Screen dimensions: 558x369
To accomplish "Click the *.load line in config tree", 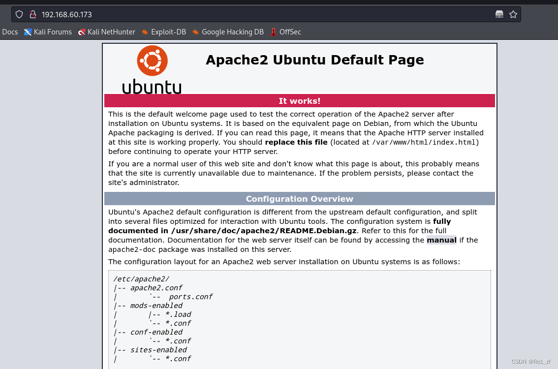I will (x=178, y=314).
